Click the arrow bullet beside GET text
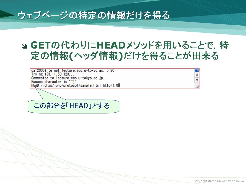Screen dimensions: 246x184 (x=24, y=46)
